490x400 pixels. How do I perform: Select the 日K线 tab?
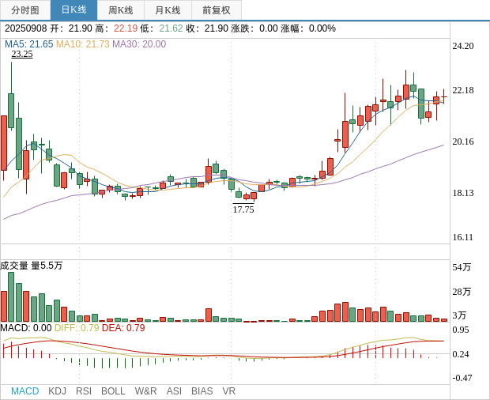(x=73, y=10)
